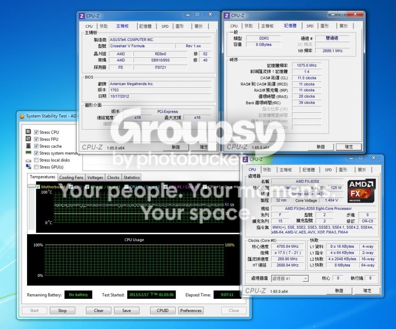Open the 圖形 tab in the processor CPU-Z window

click(x=343, y=170)
